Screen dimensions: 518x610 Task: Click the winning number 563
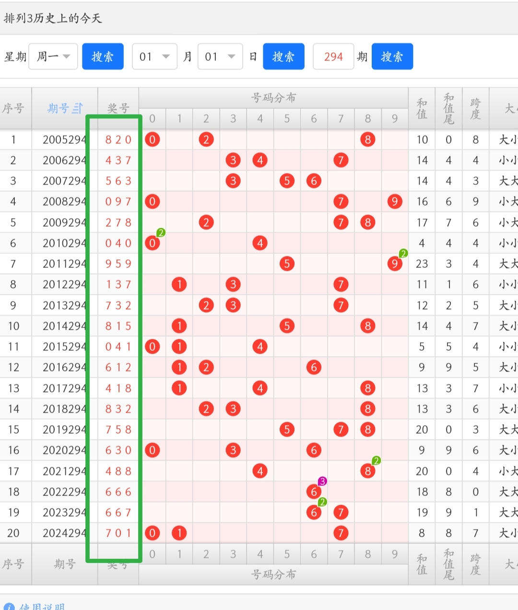click(118, 181)
